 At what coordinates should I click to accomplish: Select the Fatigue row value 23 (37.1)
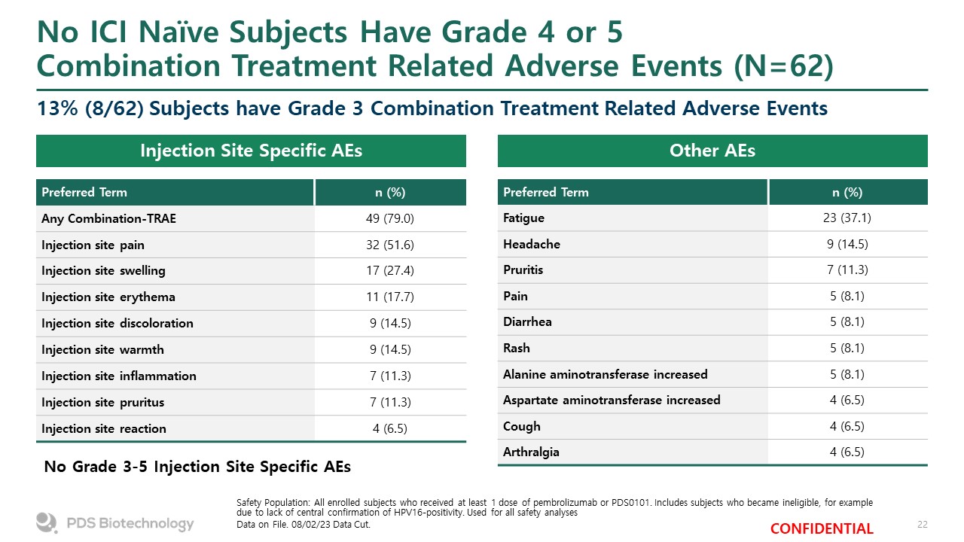click(x=847, y=218)
